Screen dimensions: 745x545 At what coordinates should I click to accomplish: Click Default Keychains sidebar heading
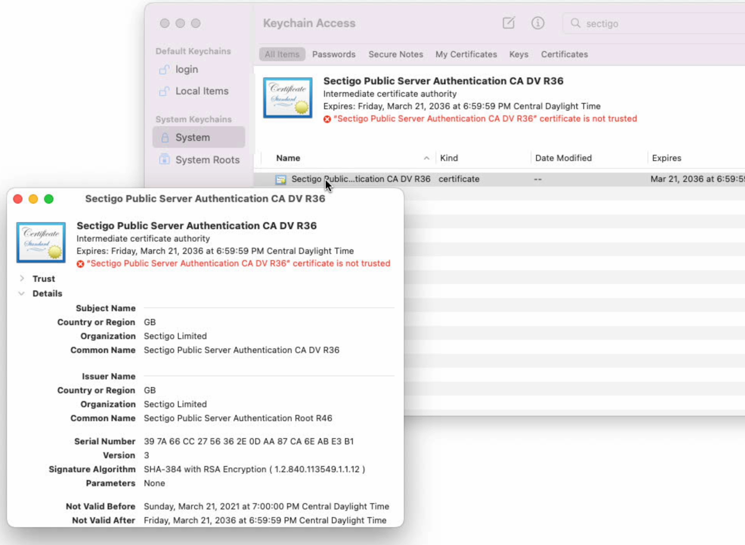pyautogui.click(x=193, y=51)
